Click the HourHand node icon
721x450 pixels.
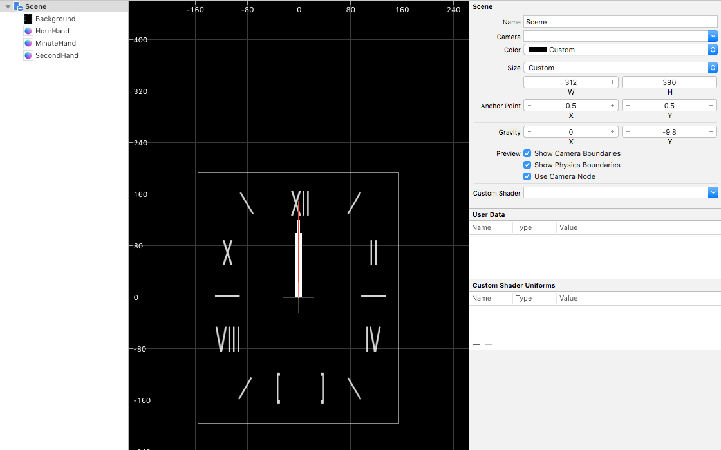coord(28,31)
